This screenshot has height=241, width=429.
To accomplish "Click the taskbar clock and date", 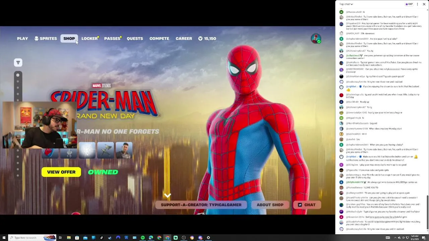I will coord(415,238).
